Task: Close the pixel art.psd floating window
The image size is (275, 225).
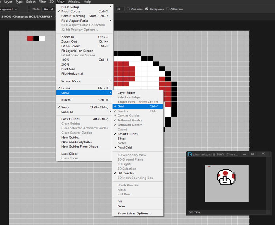Action: coord(263,154)
